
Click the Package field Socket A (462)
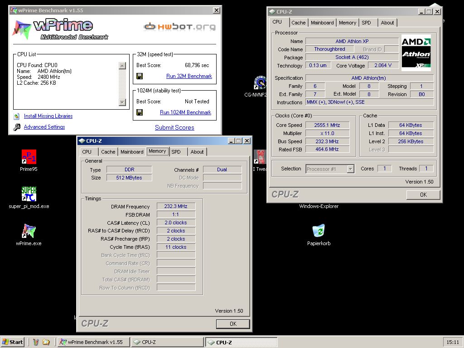(x=352, y=57)
